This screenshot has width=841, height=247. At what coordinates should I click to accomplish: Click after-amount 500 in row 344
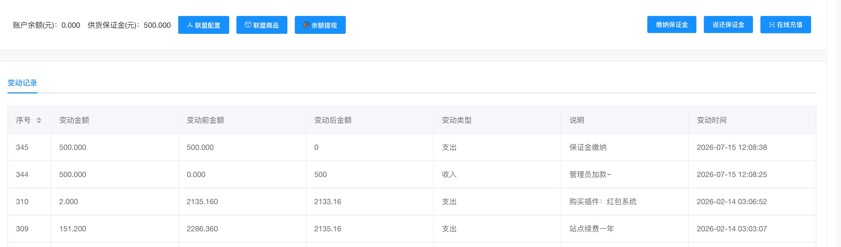coord(320,174)
